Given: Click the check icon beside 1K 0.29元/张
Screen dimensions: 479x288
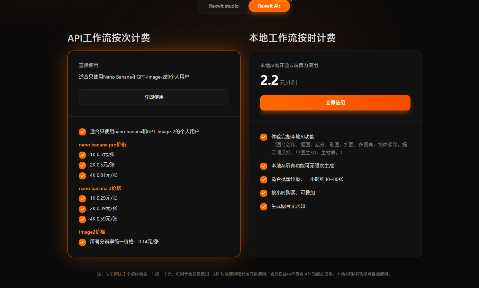Looking at the screenshot, I should (82, 198).
